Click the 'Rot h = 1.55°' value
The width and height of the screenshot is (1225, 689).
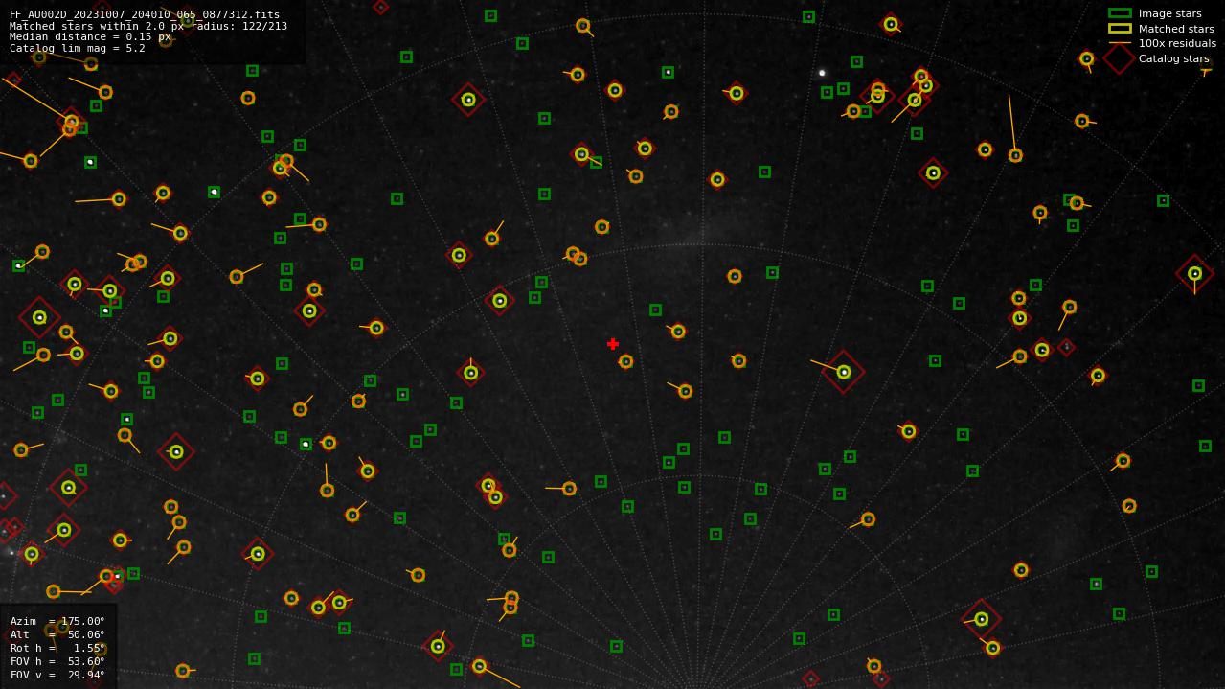[x=57, y=648]
